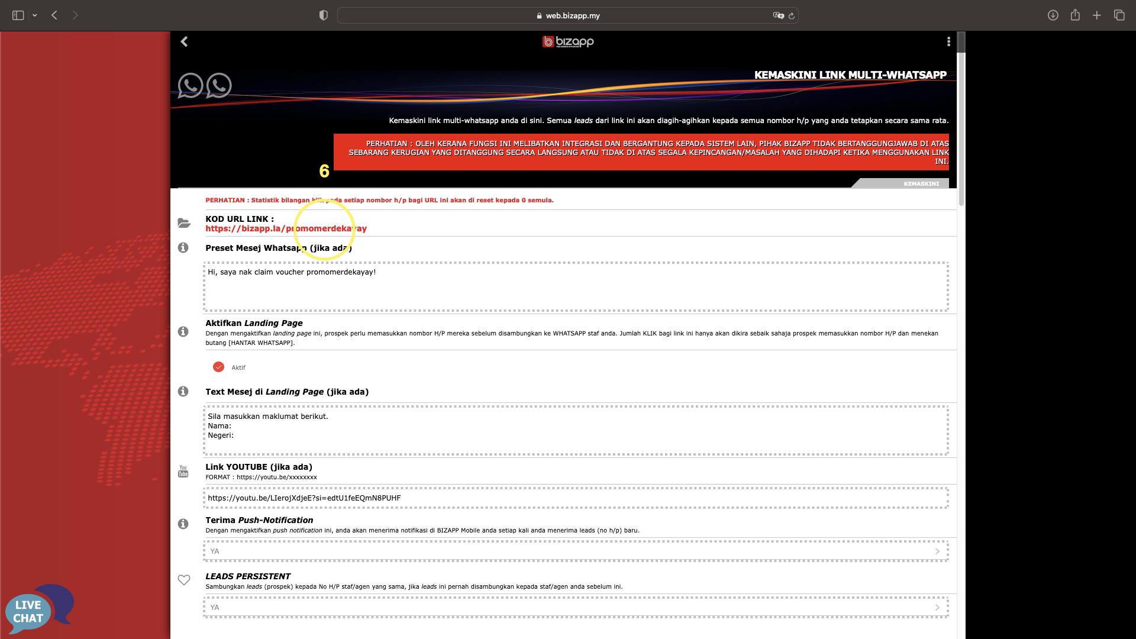Click in the YouTube link input field
This screenshot has width=1136, height=639.
(x=576, y=498)
